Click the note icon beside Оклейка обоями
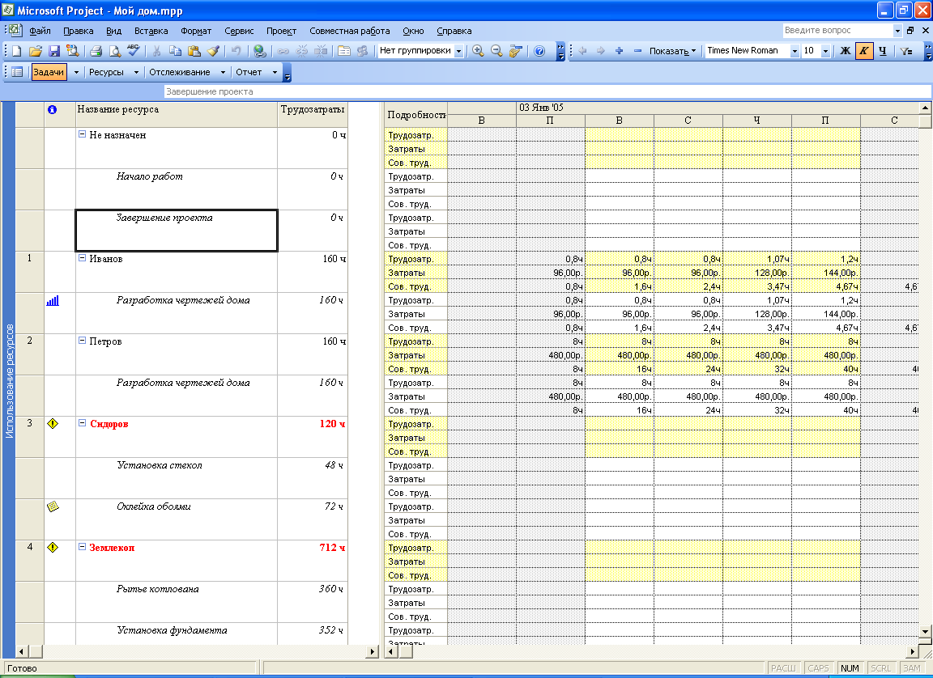This screenshot has width=933, height=678. (x=53, y=506)
